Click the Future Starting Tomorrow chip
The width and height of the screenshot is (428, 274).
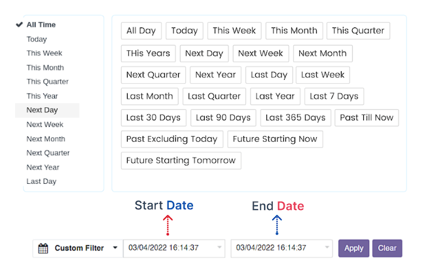[181, 161]
